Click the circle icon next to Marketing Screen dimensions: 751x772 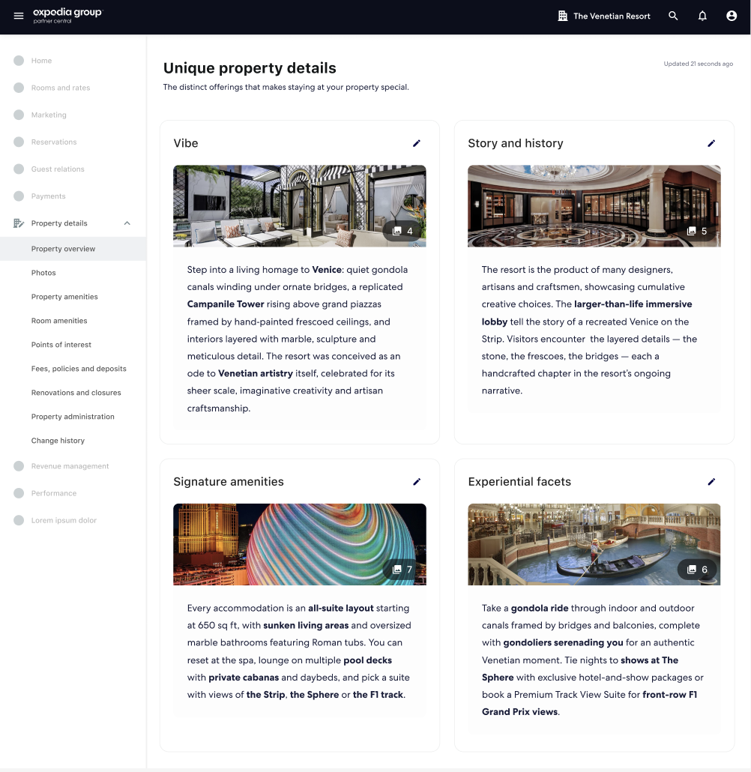[19, 115]
